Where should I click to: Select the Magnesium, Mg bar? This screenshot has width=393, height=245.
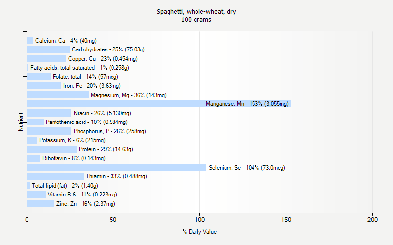58,95
